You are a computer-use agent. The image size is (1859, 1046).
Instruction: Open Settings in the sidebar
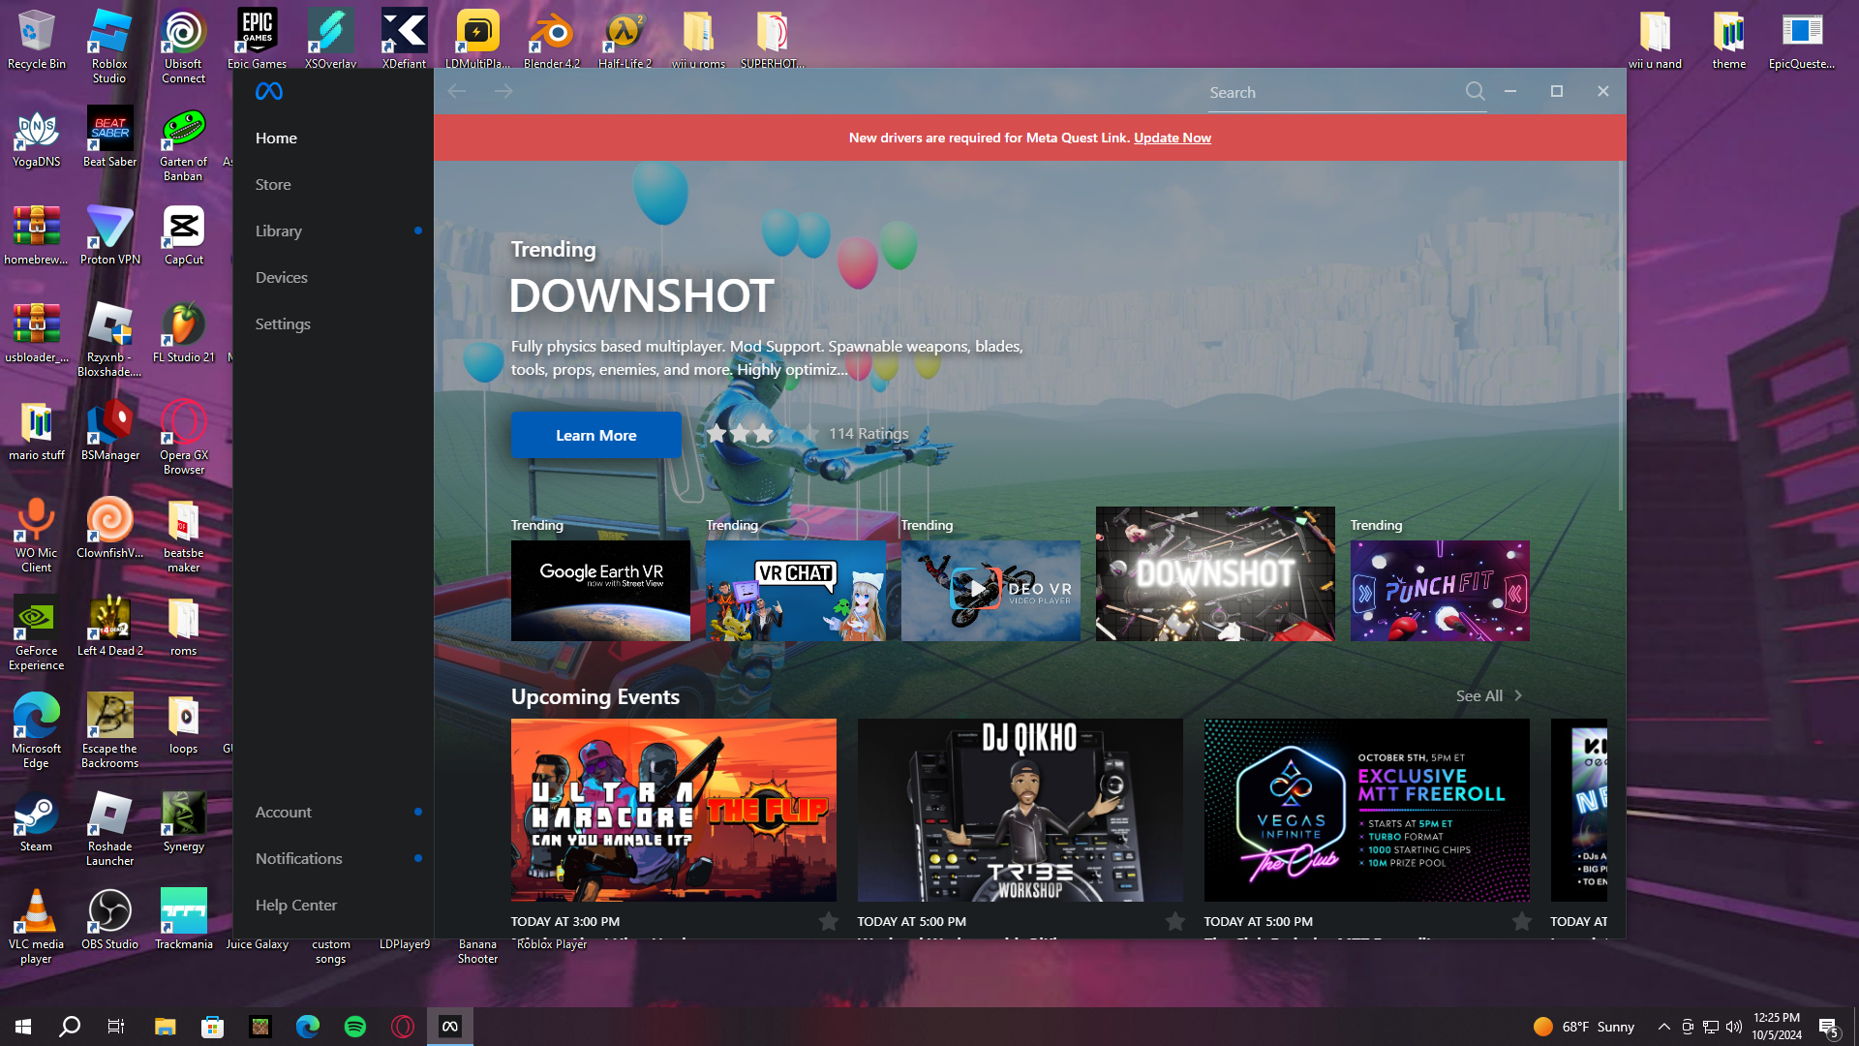pos(283,323)
